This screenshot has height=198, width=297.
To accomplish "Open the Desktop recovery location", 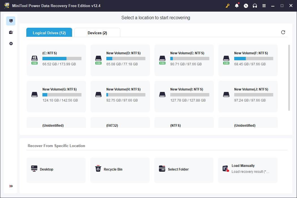I will (x=56, y=169).
